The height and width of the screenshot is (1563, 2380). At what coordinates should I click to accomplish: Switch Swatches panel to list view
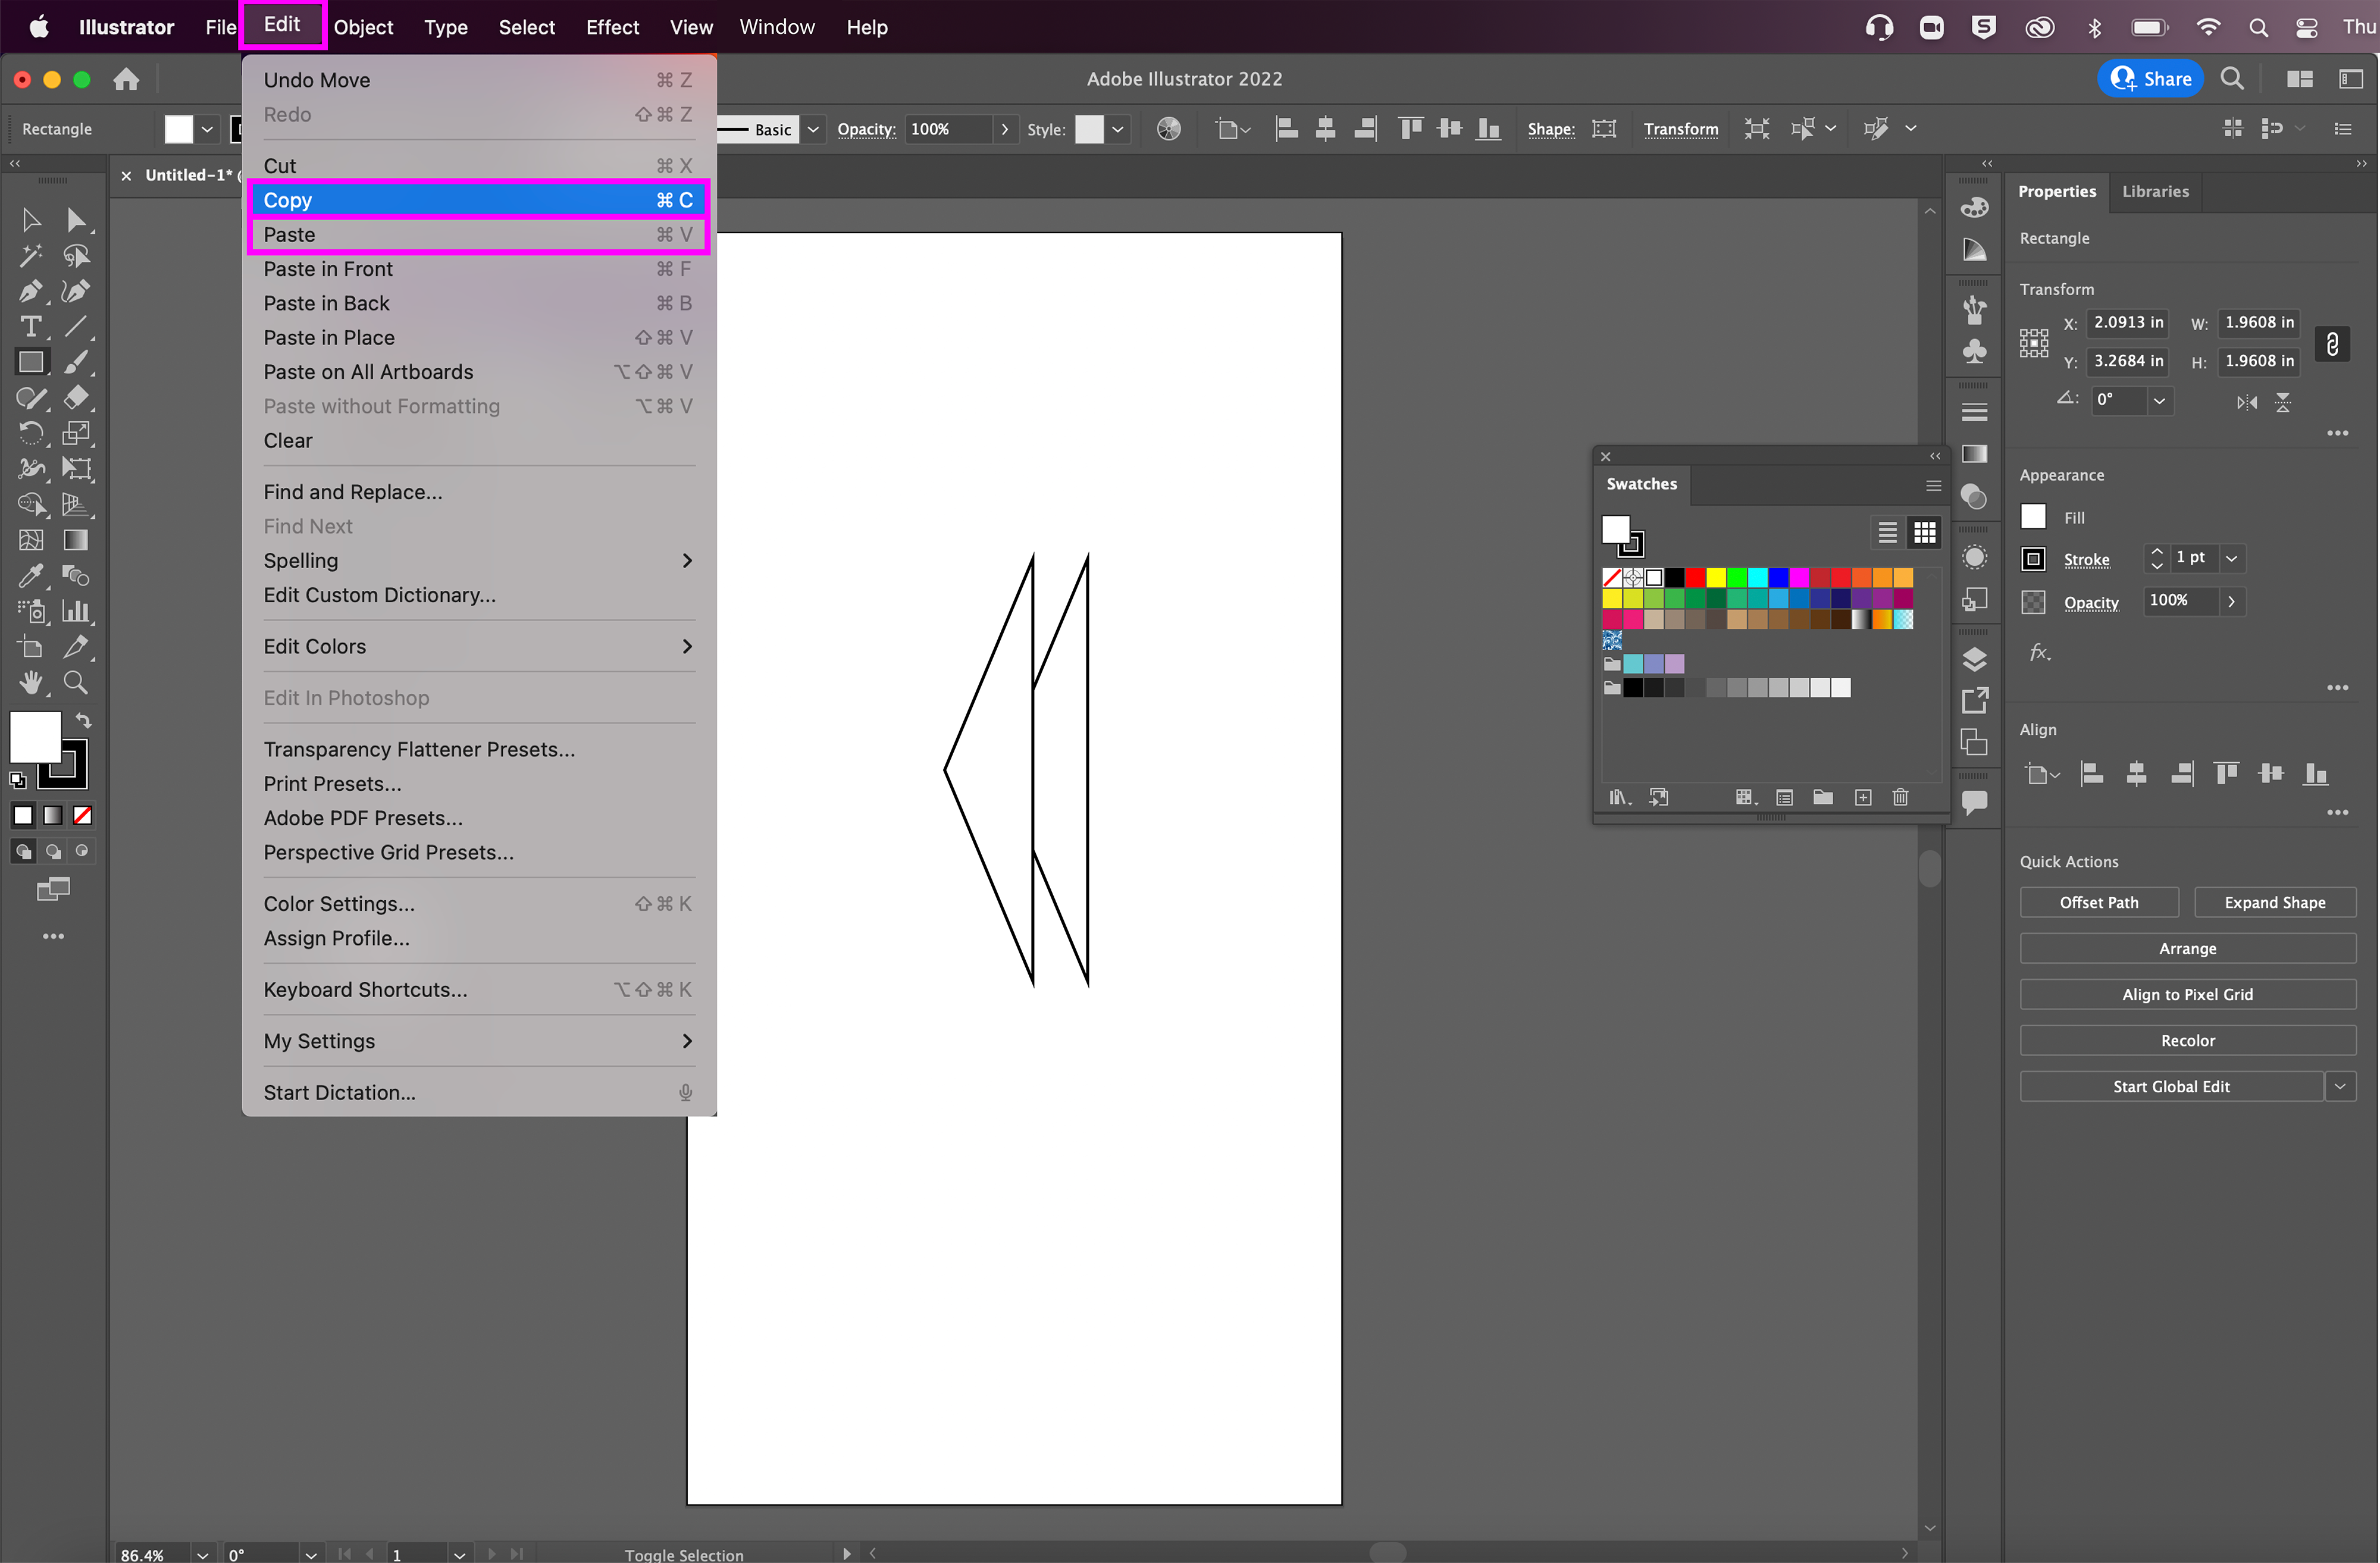click(x=1887, y=533)
